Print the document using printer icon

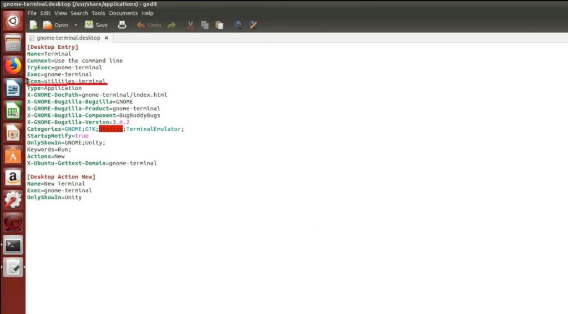(x=122, y=25)
